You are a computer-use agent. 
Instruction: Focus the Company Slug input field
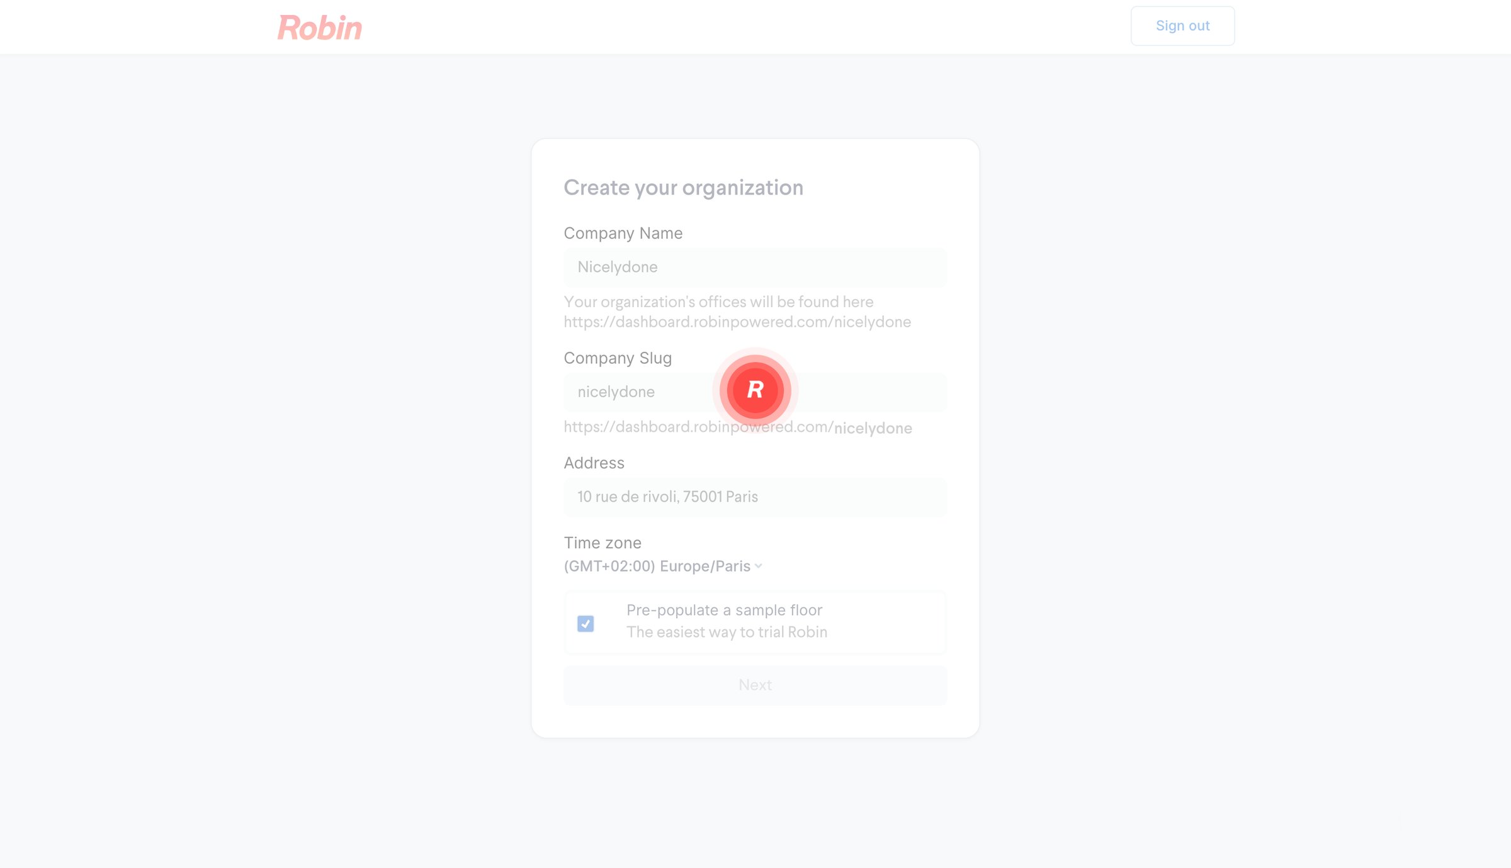click(x=755, y=392)
